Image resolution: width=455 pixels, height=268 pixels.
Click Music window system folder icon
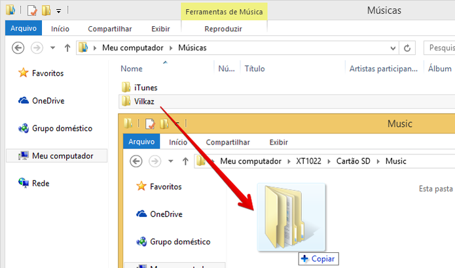pos(128,123)
